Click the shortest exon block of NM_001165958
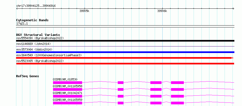Image resolution: width=242 pixels, height=106 pixels. coord(120,89)
